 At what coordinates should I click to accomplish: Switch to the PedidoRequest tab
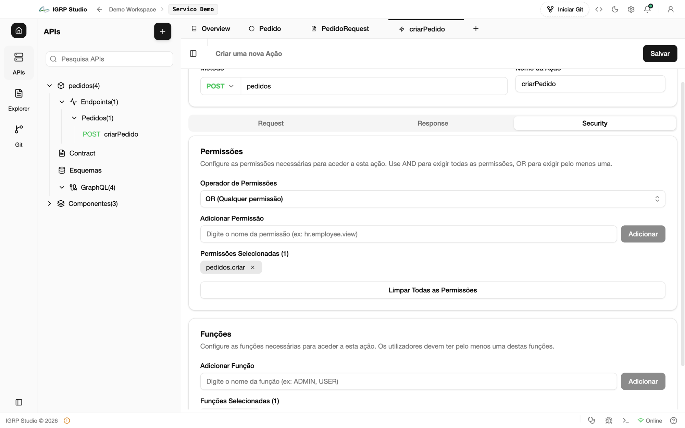coord(340,29)
